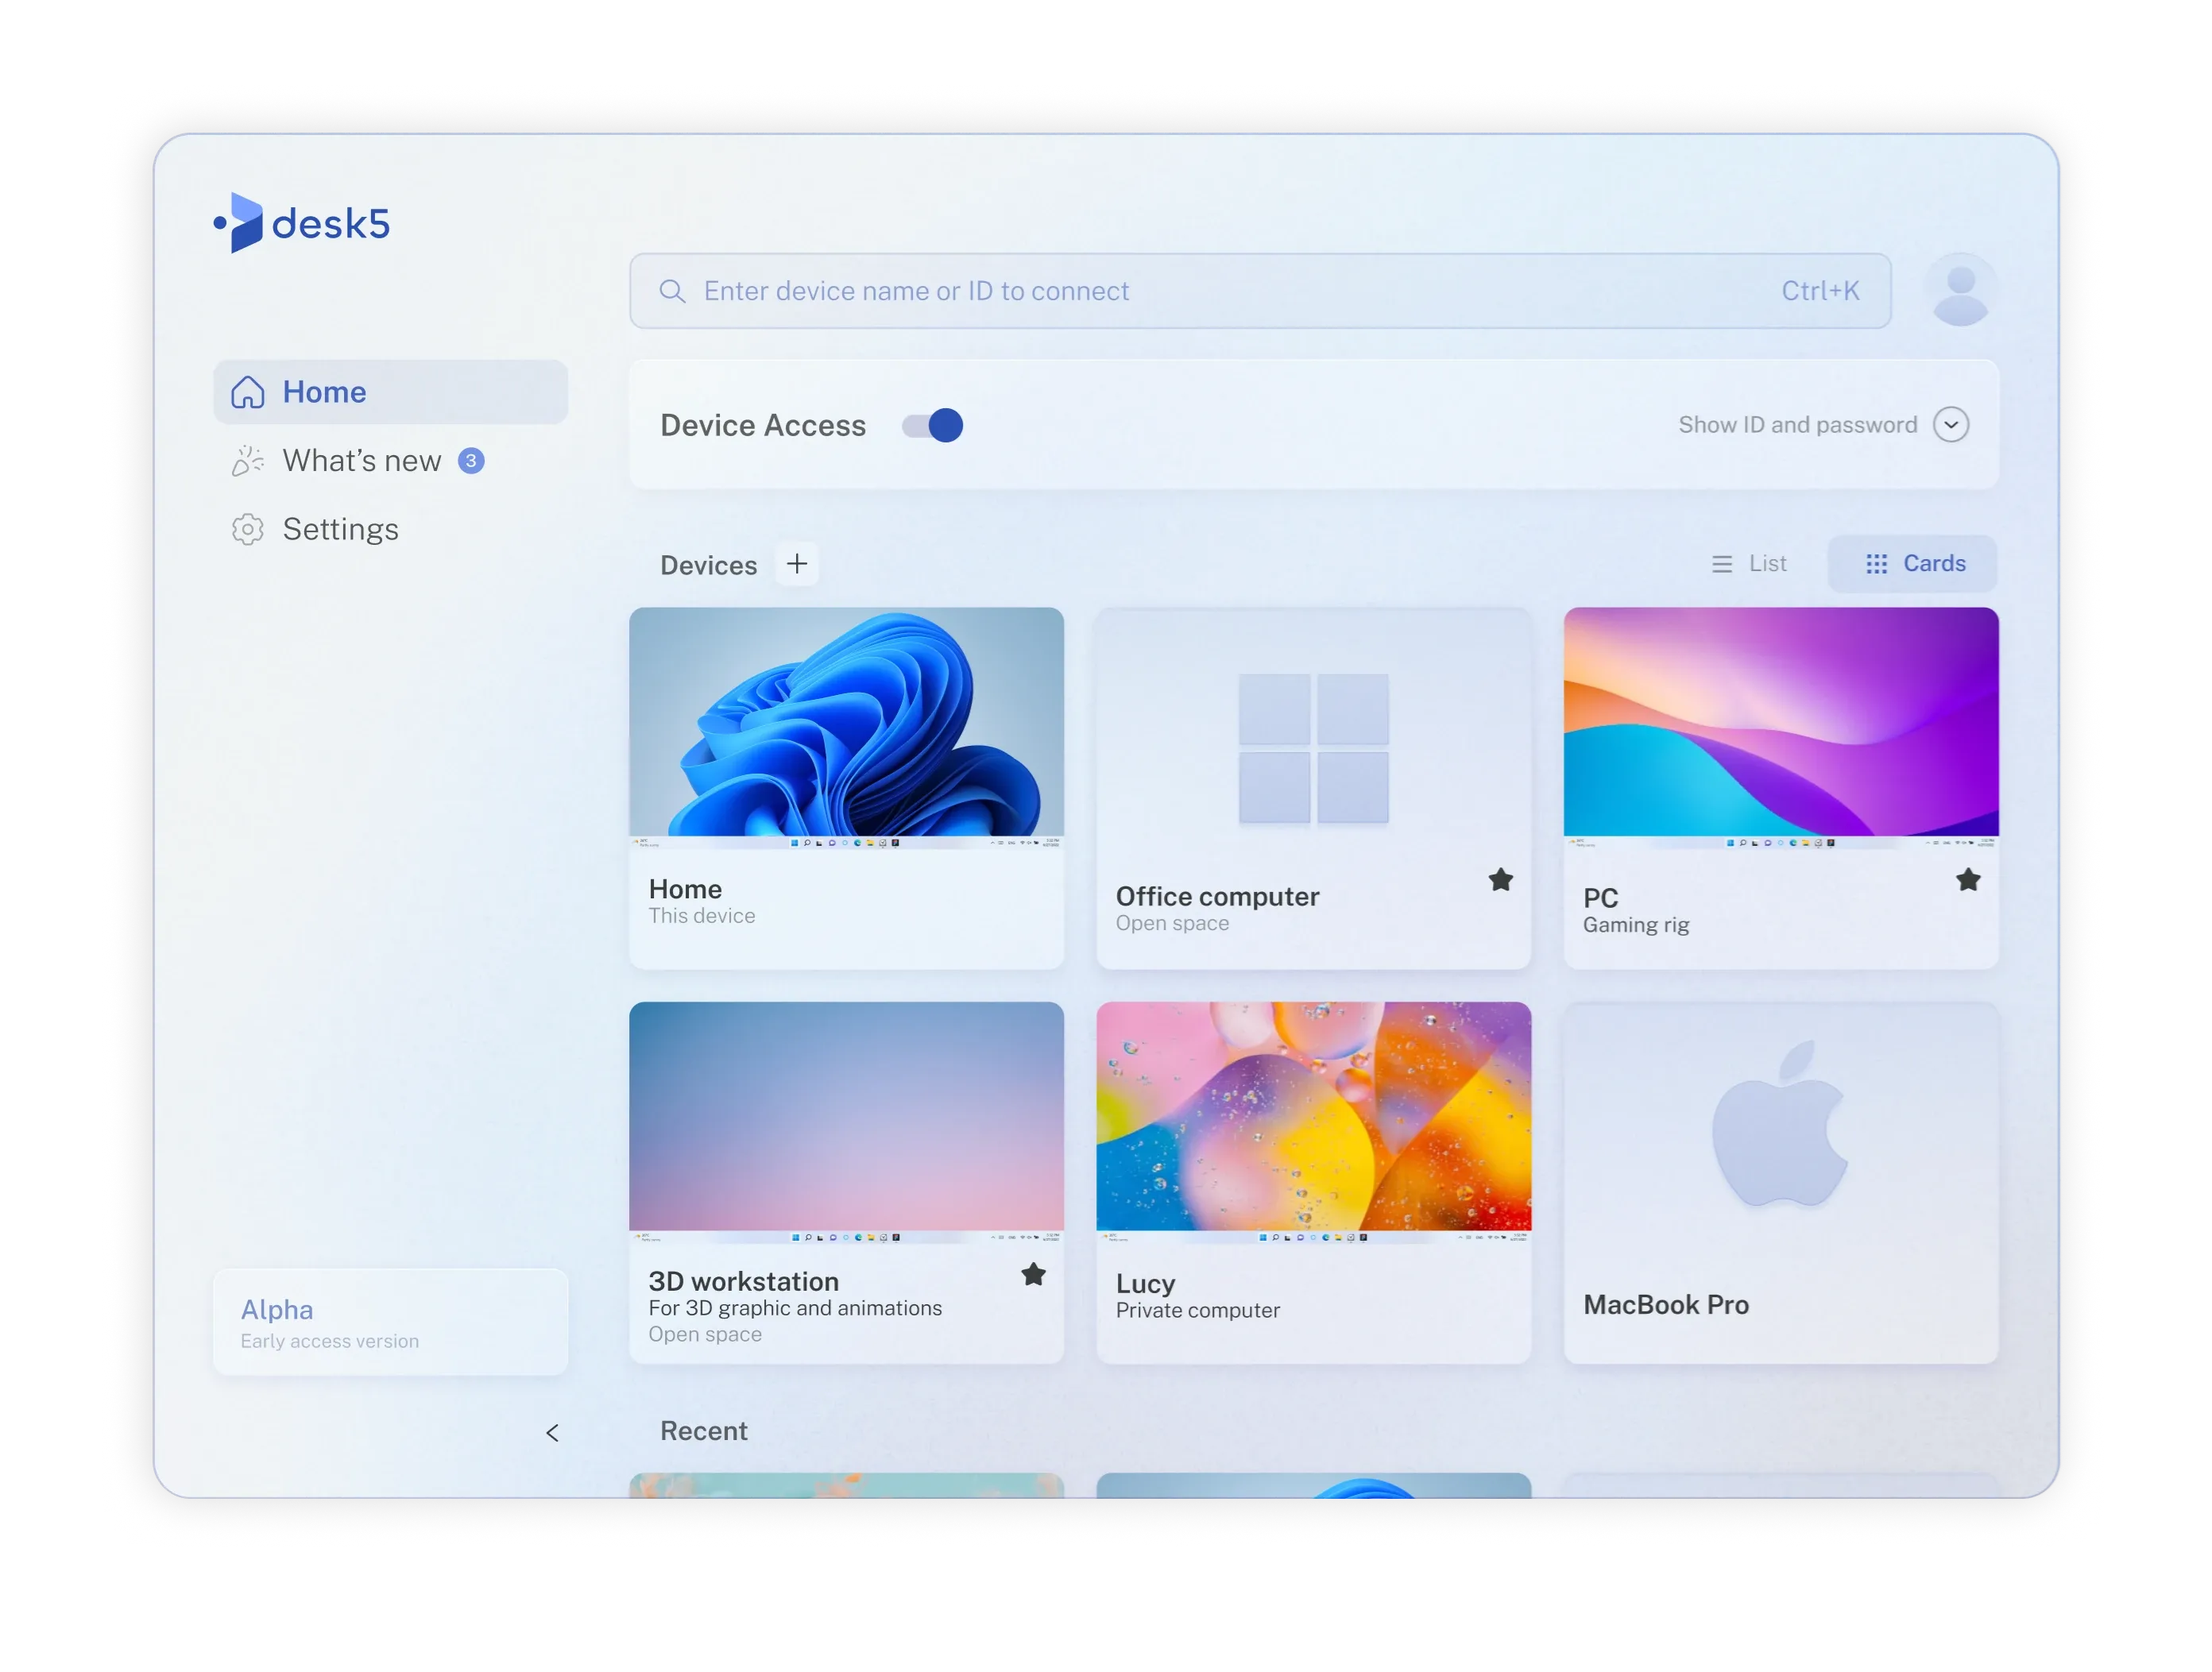This screenshot has height=1672, width=2212.
Task: Unstar the 3D workstation device
Action: pyautogui.click(x=1033, y=1275)
